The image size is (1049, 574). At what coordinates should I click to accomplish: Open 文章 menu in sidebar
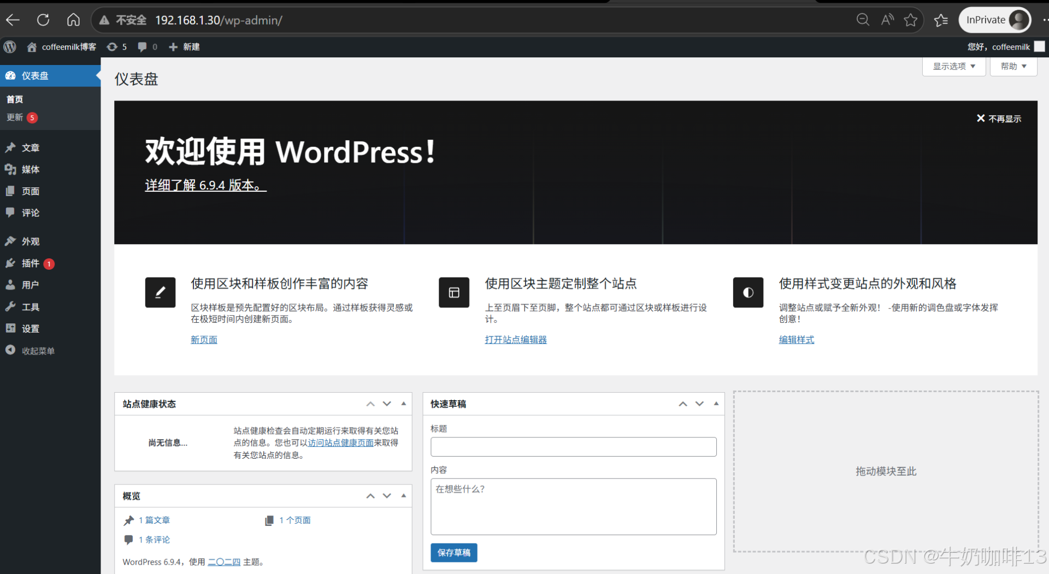(50, 148)
